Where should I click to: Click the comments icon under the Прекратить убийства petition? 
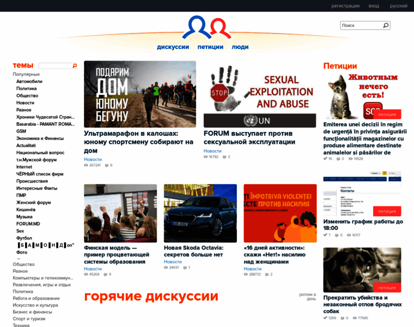point(343,318)
